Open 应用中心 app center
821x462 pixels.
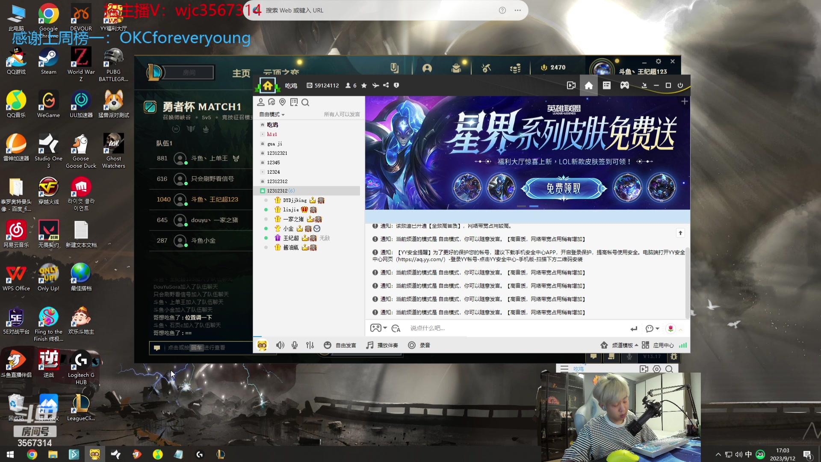[658, 345]
